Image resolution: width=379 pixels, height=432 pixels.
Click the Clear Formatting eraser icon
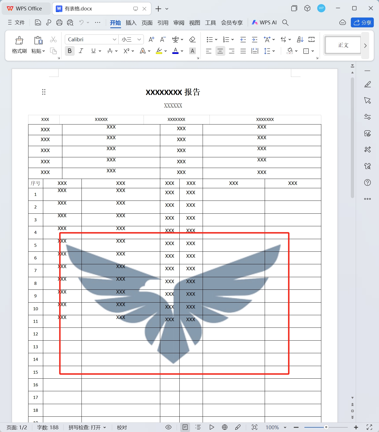click(193, 39)
